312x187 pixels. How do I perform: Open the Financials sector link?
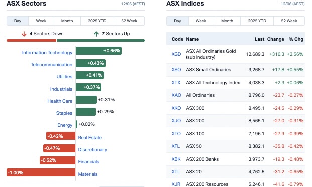pos(89,162)
